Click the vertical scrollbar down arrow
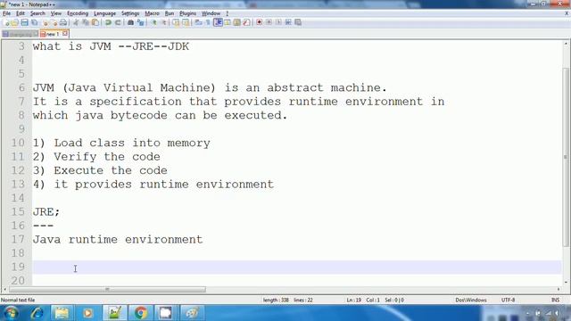Viewport: 571px width, 321px height. point(566,282)
